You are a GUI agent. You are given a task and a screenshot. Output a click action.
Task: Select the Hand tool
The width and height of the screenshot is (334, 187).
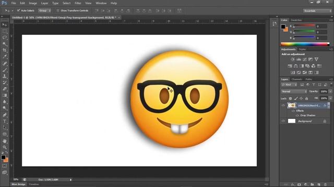coord(5,141)
